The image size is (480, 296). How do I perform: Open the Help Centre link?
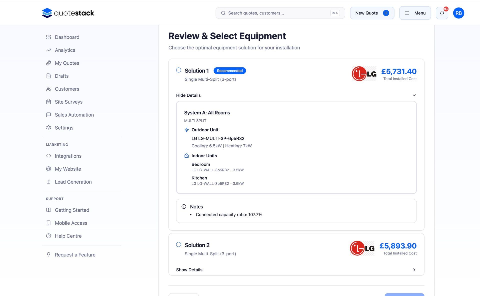pos(68,236)
